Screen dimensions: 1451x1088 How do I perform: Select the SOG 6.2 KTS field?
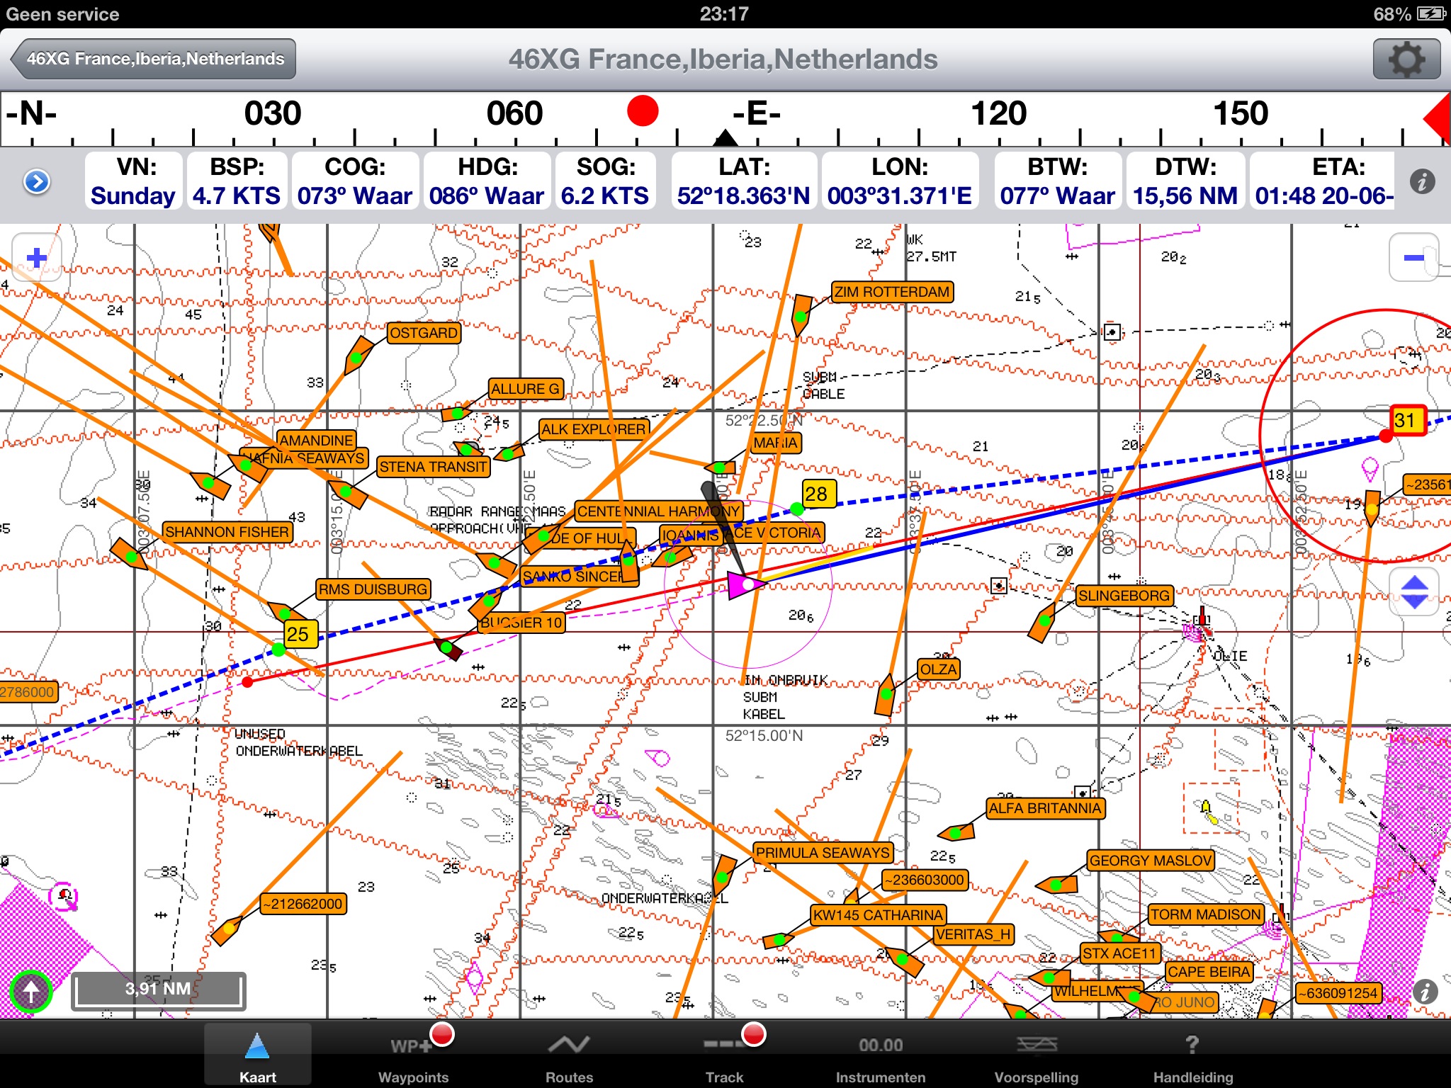(605, 181)
